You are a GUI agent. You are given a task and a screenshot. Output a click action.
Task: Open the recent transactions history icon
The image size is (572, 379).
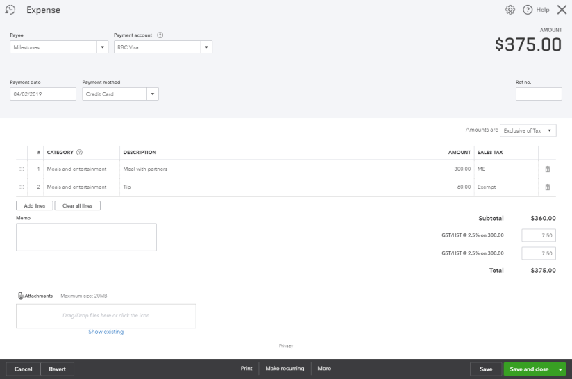(x=10, y=10)
